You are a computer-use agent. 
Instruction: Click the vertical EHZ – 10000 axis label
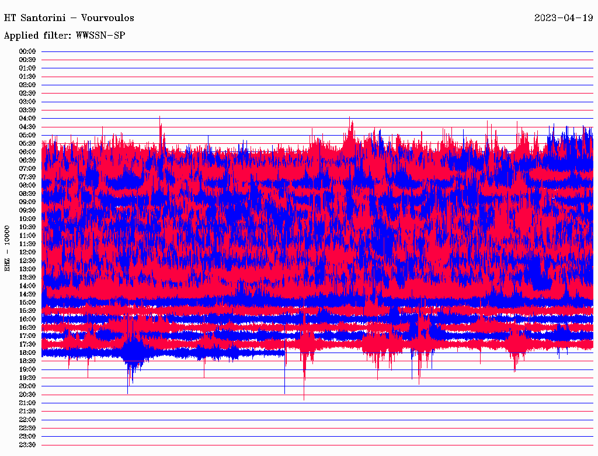click(8, 248)
